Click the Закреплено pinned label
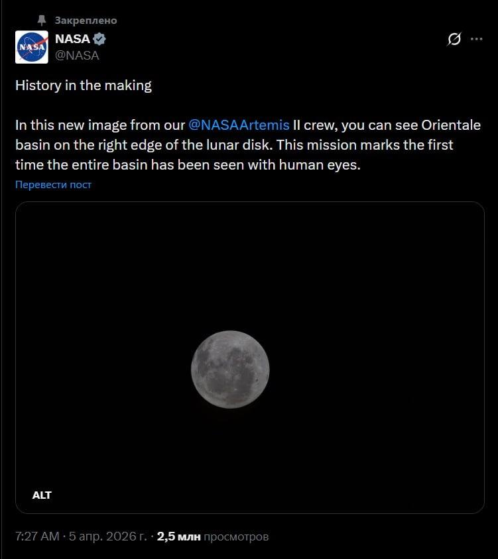Viewport: 498px width, 559px height. click(x=86, y=21)
